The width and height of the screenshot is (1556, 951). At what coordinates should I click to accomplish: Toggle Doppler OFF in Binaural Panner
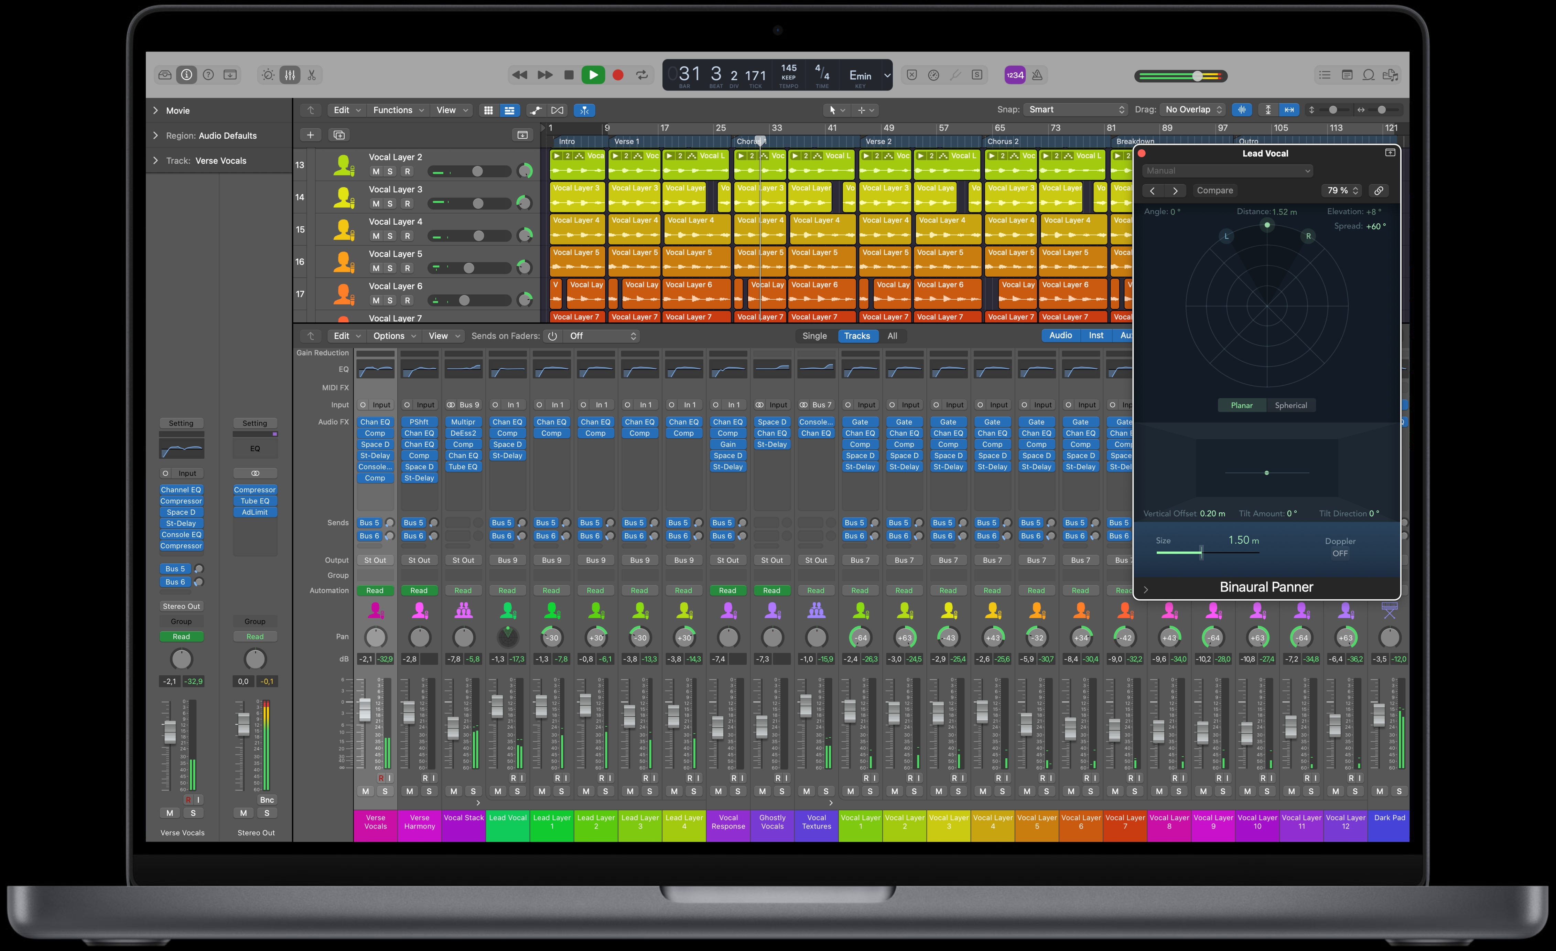[x=1340, y=553]
